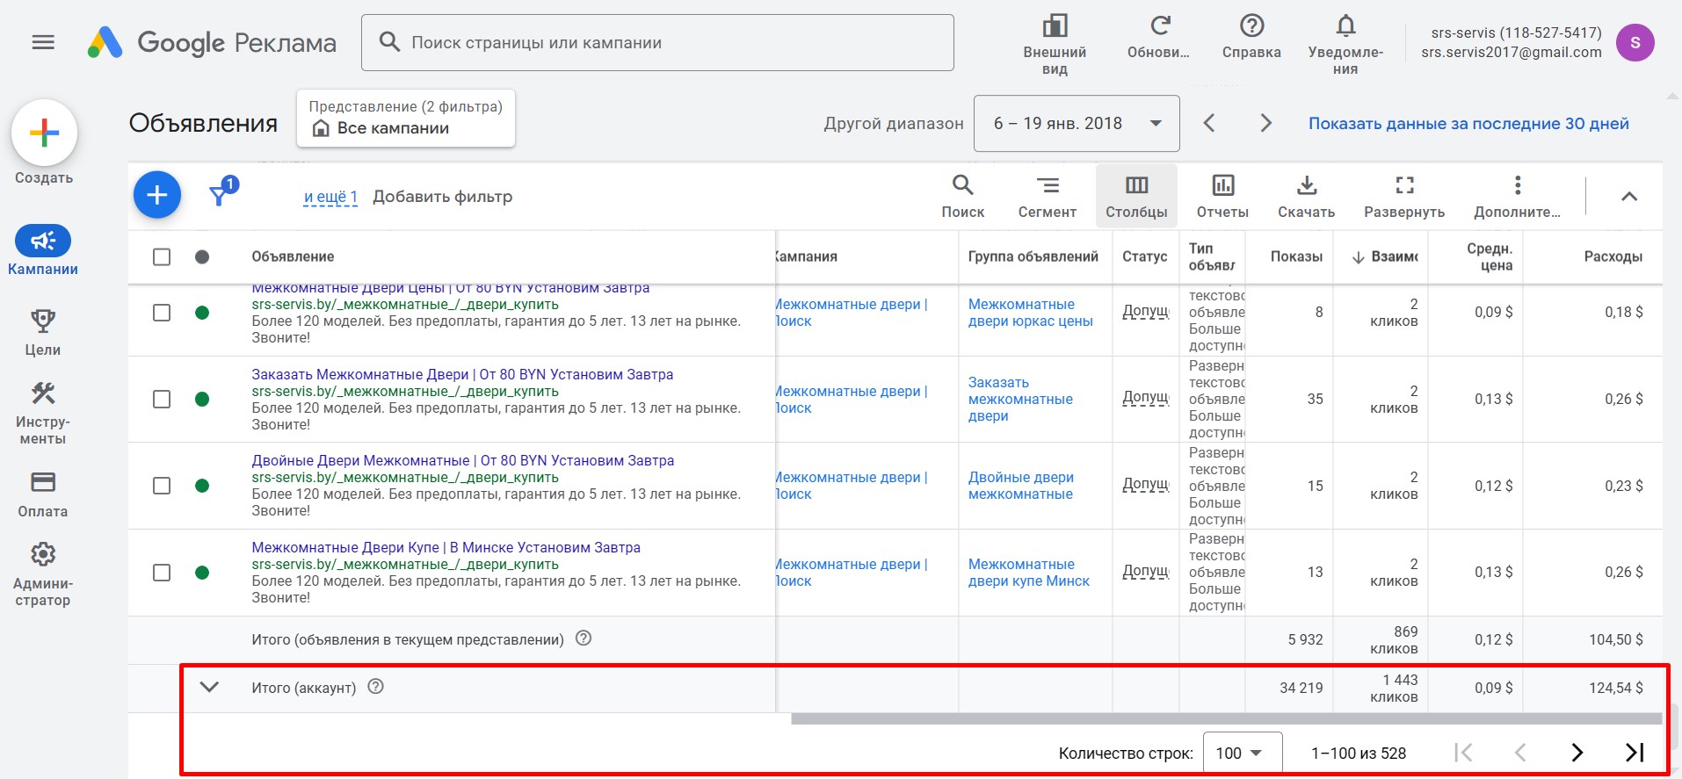Image resolution: width=1682 pixels, height=779 pixels.
Task: Click Показать данные за последние 30 дней
Action: [x=1468, y=124]
